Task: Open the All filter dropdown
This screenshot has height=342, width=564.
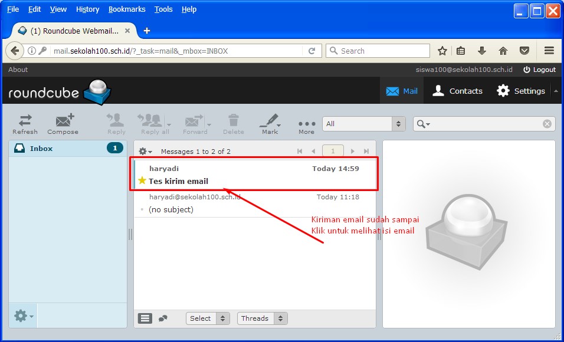Action: click(x=364, y=124)
